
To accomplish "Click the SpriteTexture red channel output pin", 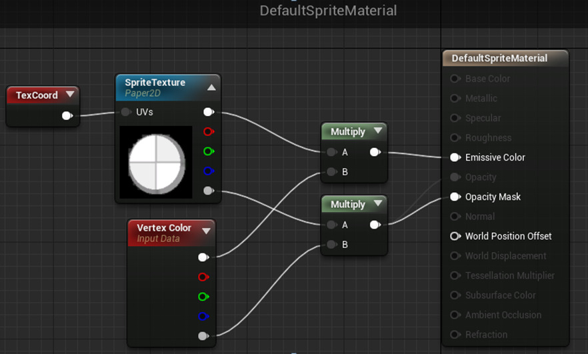I will 209,132.
